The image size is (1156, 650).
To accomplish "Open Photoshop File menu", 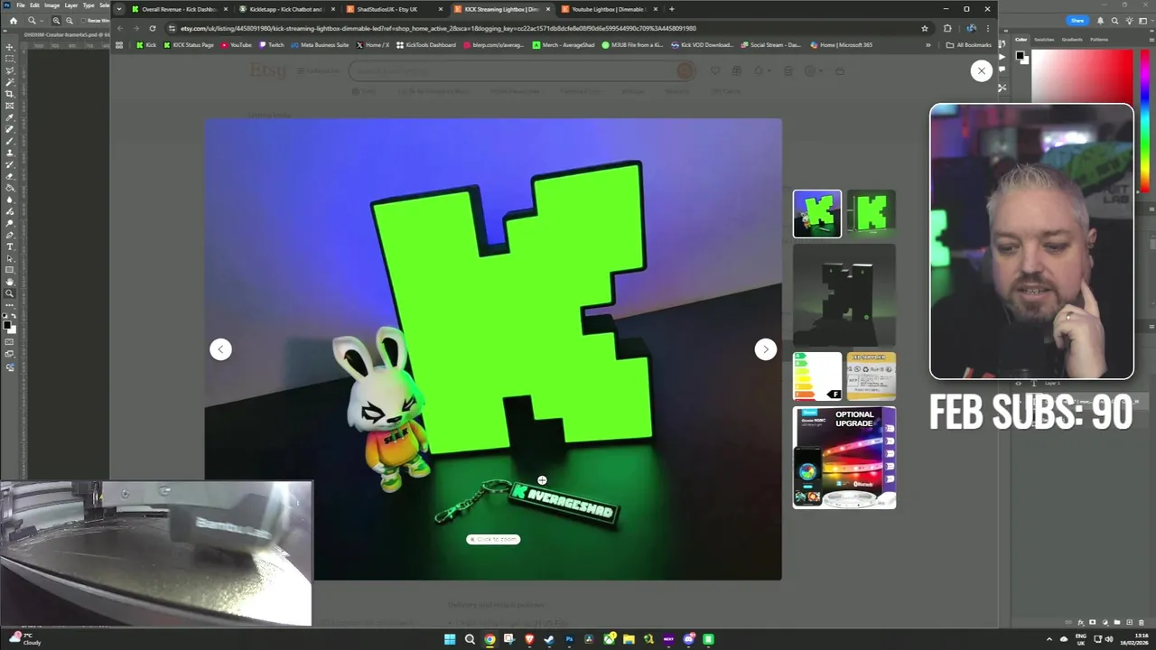I will coord(21,5).
